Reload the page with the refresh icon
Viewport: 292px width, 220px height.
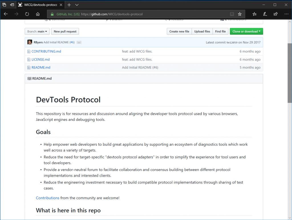click(27, 14)
